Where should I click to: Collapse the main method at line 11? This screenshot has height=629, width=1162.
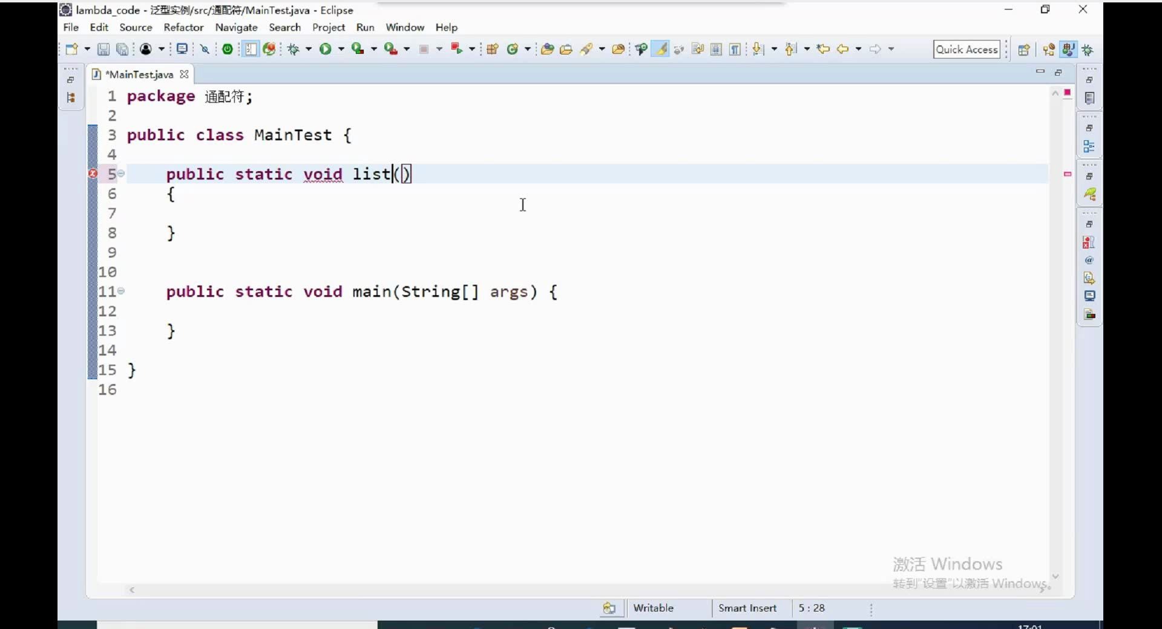pos(121,291)
